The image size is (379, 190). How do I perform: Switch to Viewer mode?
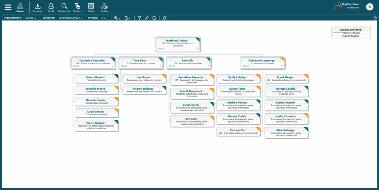pos(20,7)
